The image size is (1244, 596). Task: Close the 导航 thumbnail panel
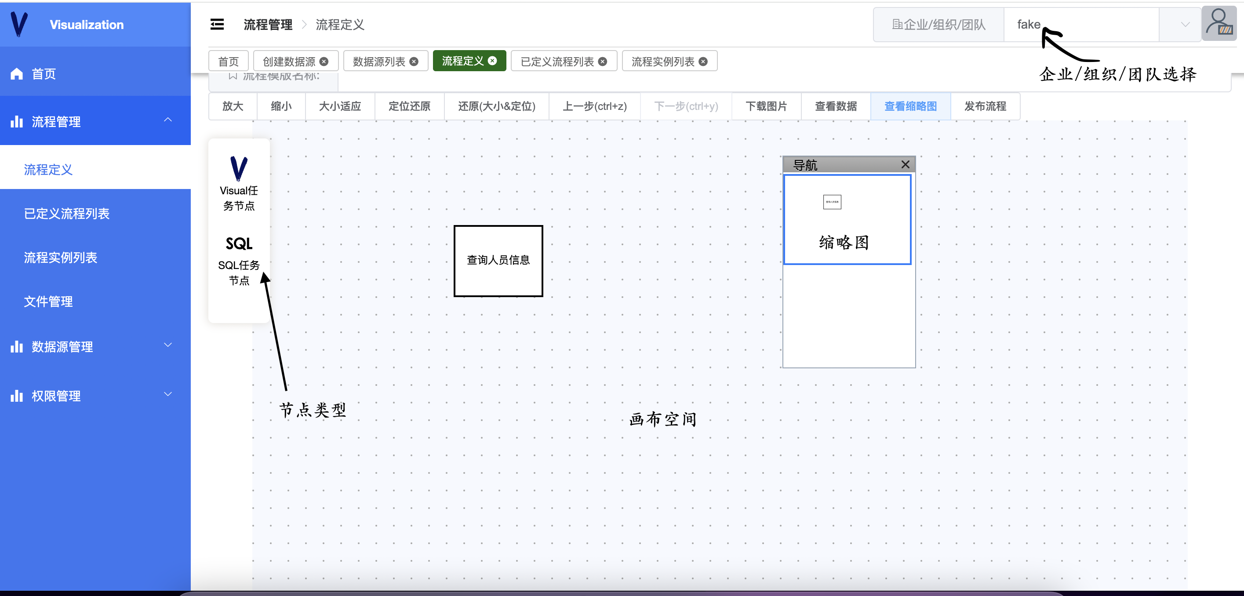(x=906, y=165)
